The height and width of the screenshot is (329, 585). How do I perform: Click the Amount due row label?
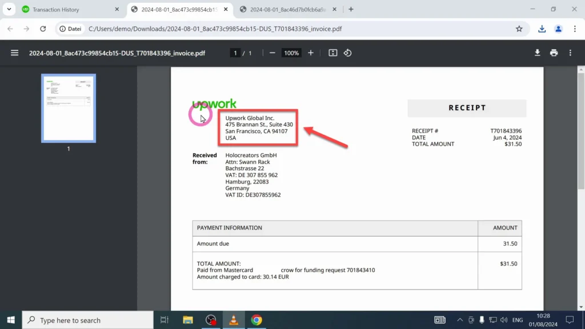[213, 243]
